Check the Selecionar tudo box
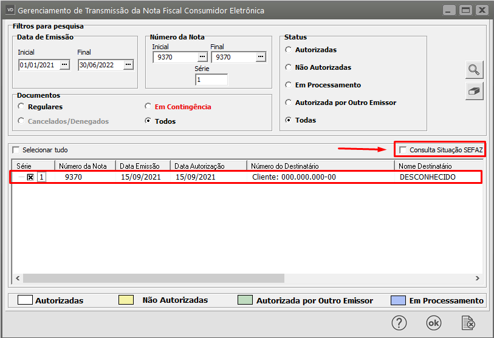 point(16,149)
